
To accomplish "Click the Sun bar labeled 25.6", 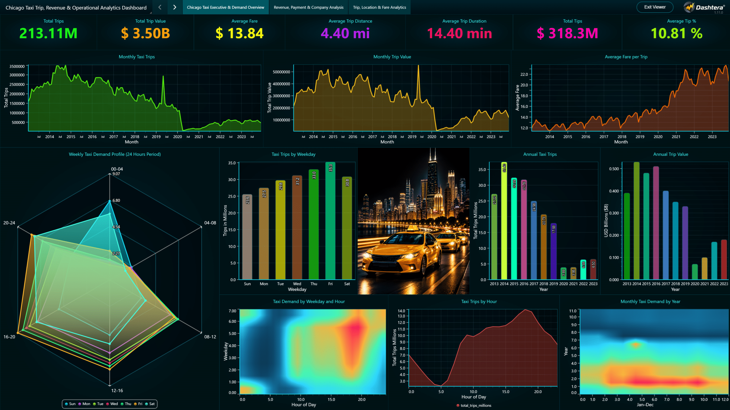I will pos(247,237).
